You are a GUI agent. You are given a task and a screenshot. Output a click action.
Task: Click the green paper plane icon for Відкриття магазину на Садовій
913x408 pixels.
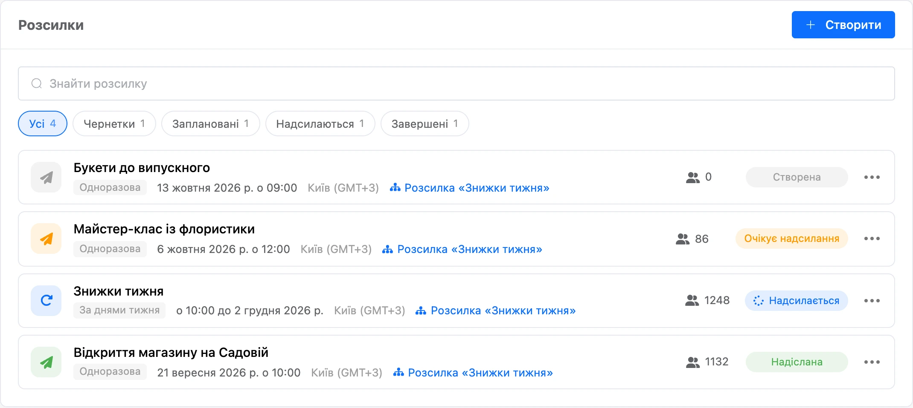(x=46, y=362)
